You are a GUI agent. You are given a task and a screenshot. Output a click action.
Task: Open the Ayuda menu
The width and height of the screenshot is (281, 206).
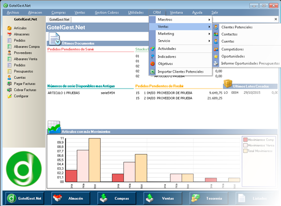[x=197, y=12]
